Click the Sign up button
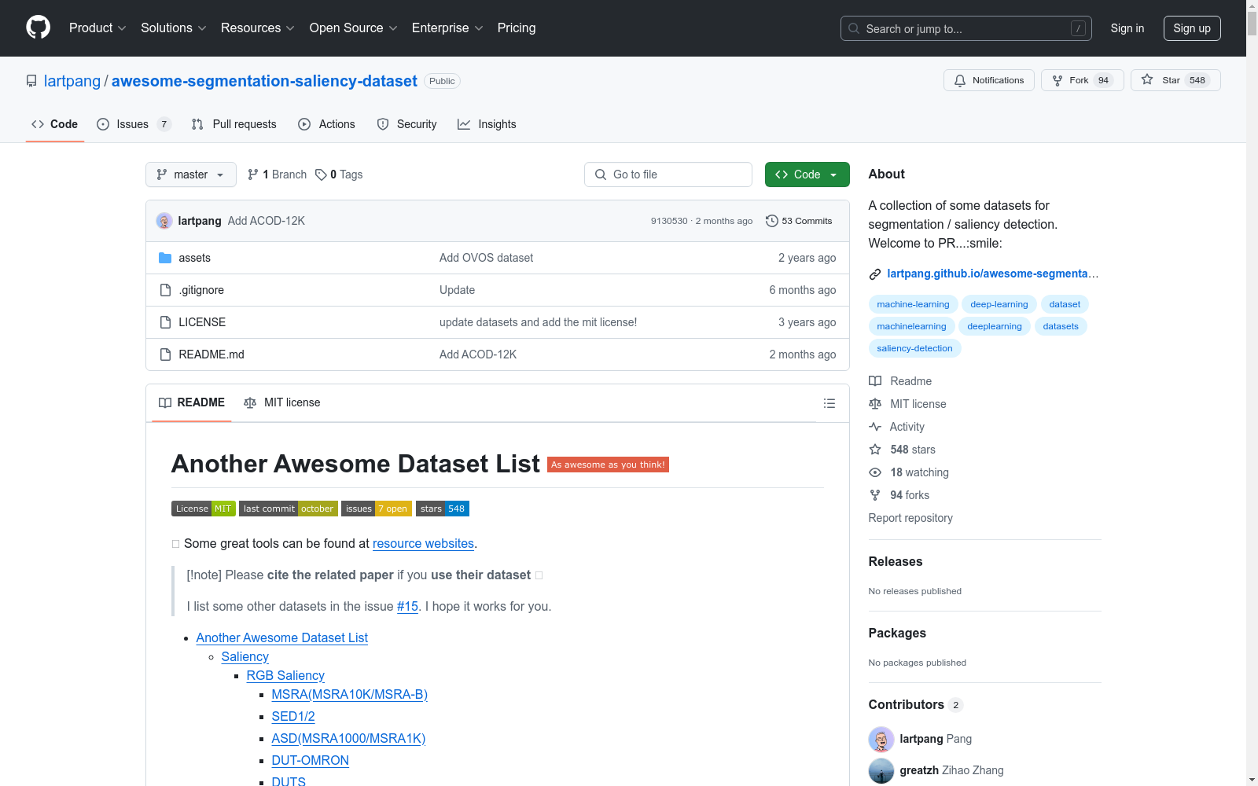 tap(1192, 28)
